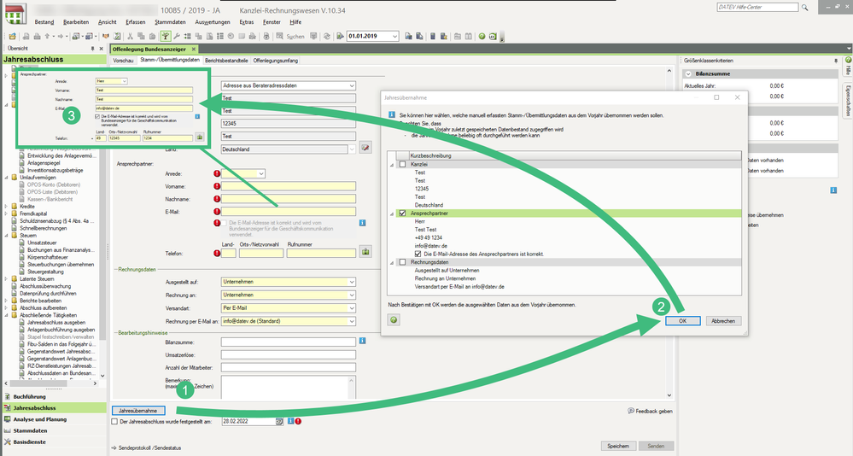Image resolution: width=853 pixels, height=456 pixels.
Task: Click the printer icon in toolbar
Action: pyautogui.click(x=37, y=37)
